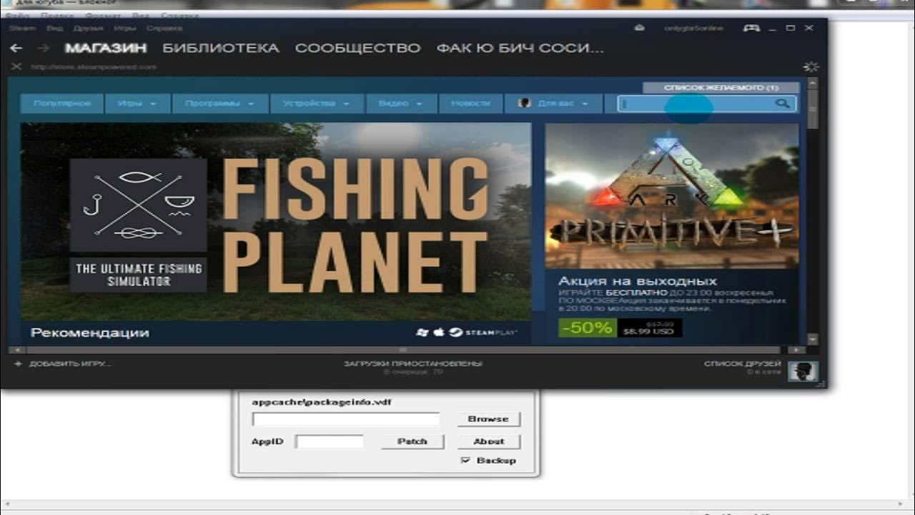Image resolution: width=915 pixels, height=515 pixels.
Task: Open СПИСОК ЖЕЛАЕМОГО (1) wishlist button
Action: pyautogui.click(x=721, y=88)
